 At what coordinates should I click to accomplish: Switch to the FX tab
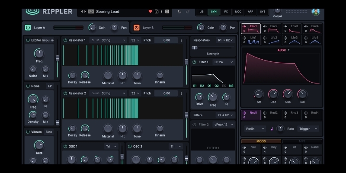click(x=226, y=12)
